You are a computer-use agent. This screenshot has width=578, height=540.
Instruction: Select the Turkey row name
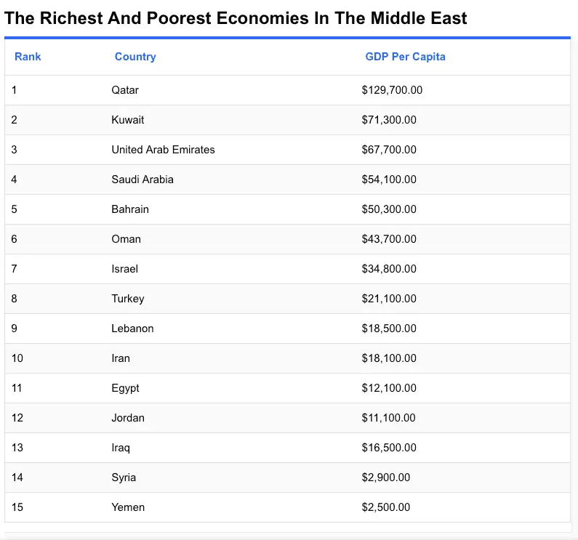coord(128,299)
